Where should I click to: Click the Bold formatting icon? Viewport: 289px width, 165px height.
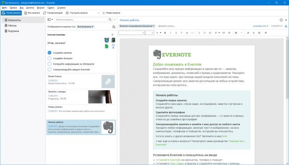point(165,33)
